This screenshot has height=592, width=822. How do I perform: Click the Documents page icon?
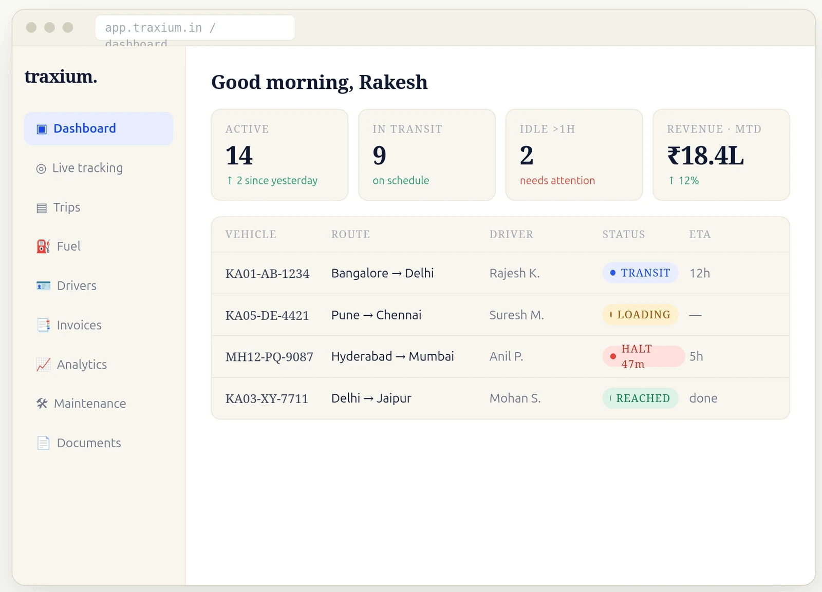pos(43,443)
